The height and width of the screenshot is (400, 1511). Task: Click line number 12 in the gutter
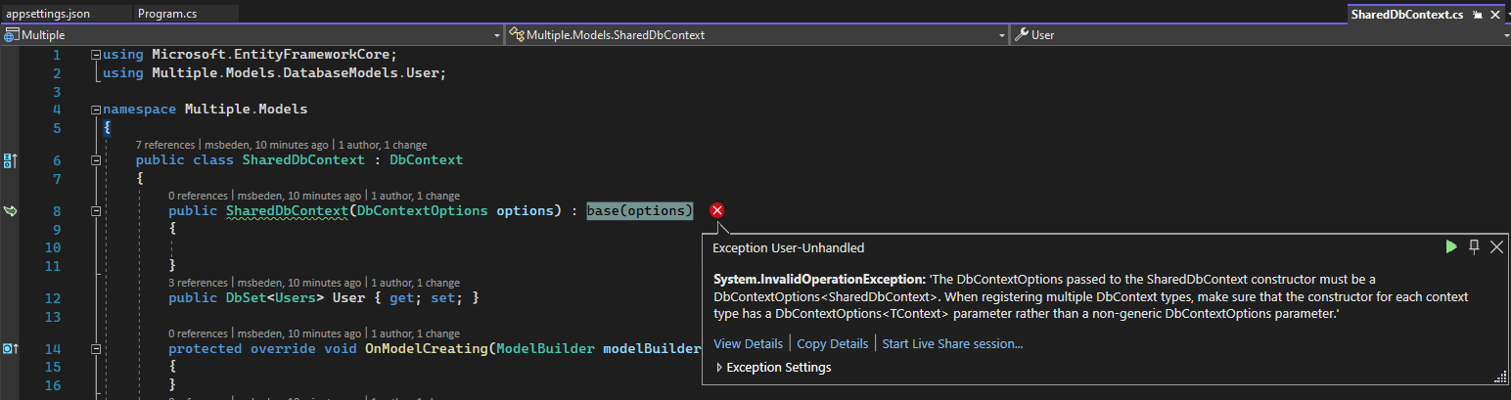52,297
